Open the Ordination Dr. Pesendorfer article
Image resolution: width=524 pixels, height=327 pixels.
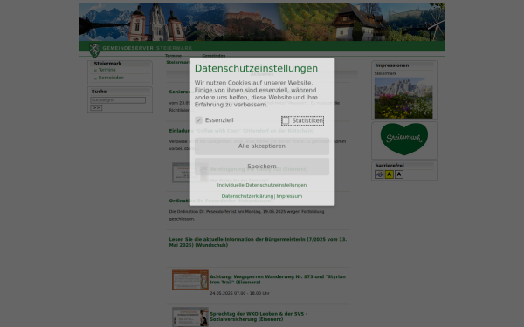pos(221,201)
